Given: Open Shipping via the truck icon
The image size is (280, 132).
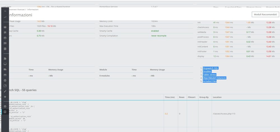Looking at the screenshot, I should point(5,69).
